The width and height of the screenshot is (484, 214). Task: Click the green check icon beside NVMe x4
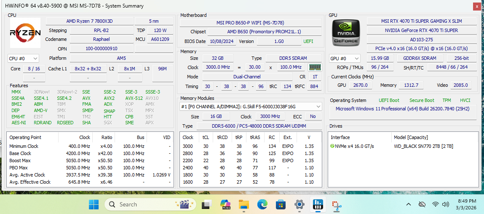pyautogui.click(x=332, y=146)
